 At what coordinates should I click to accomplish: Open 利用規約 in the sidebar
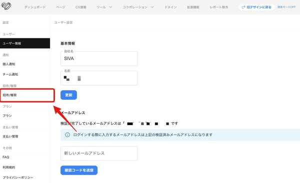coord(25,168)
